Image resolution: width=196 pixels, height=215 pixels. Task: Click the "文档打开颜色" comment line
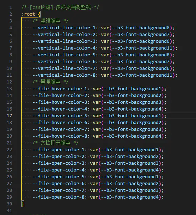point(55,143)
